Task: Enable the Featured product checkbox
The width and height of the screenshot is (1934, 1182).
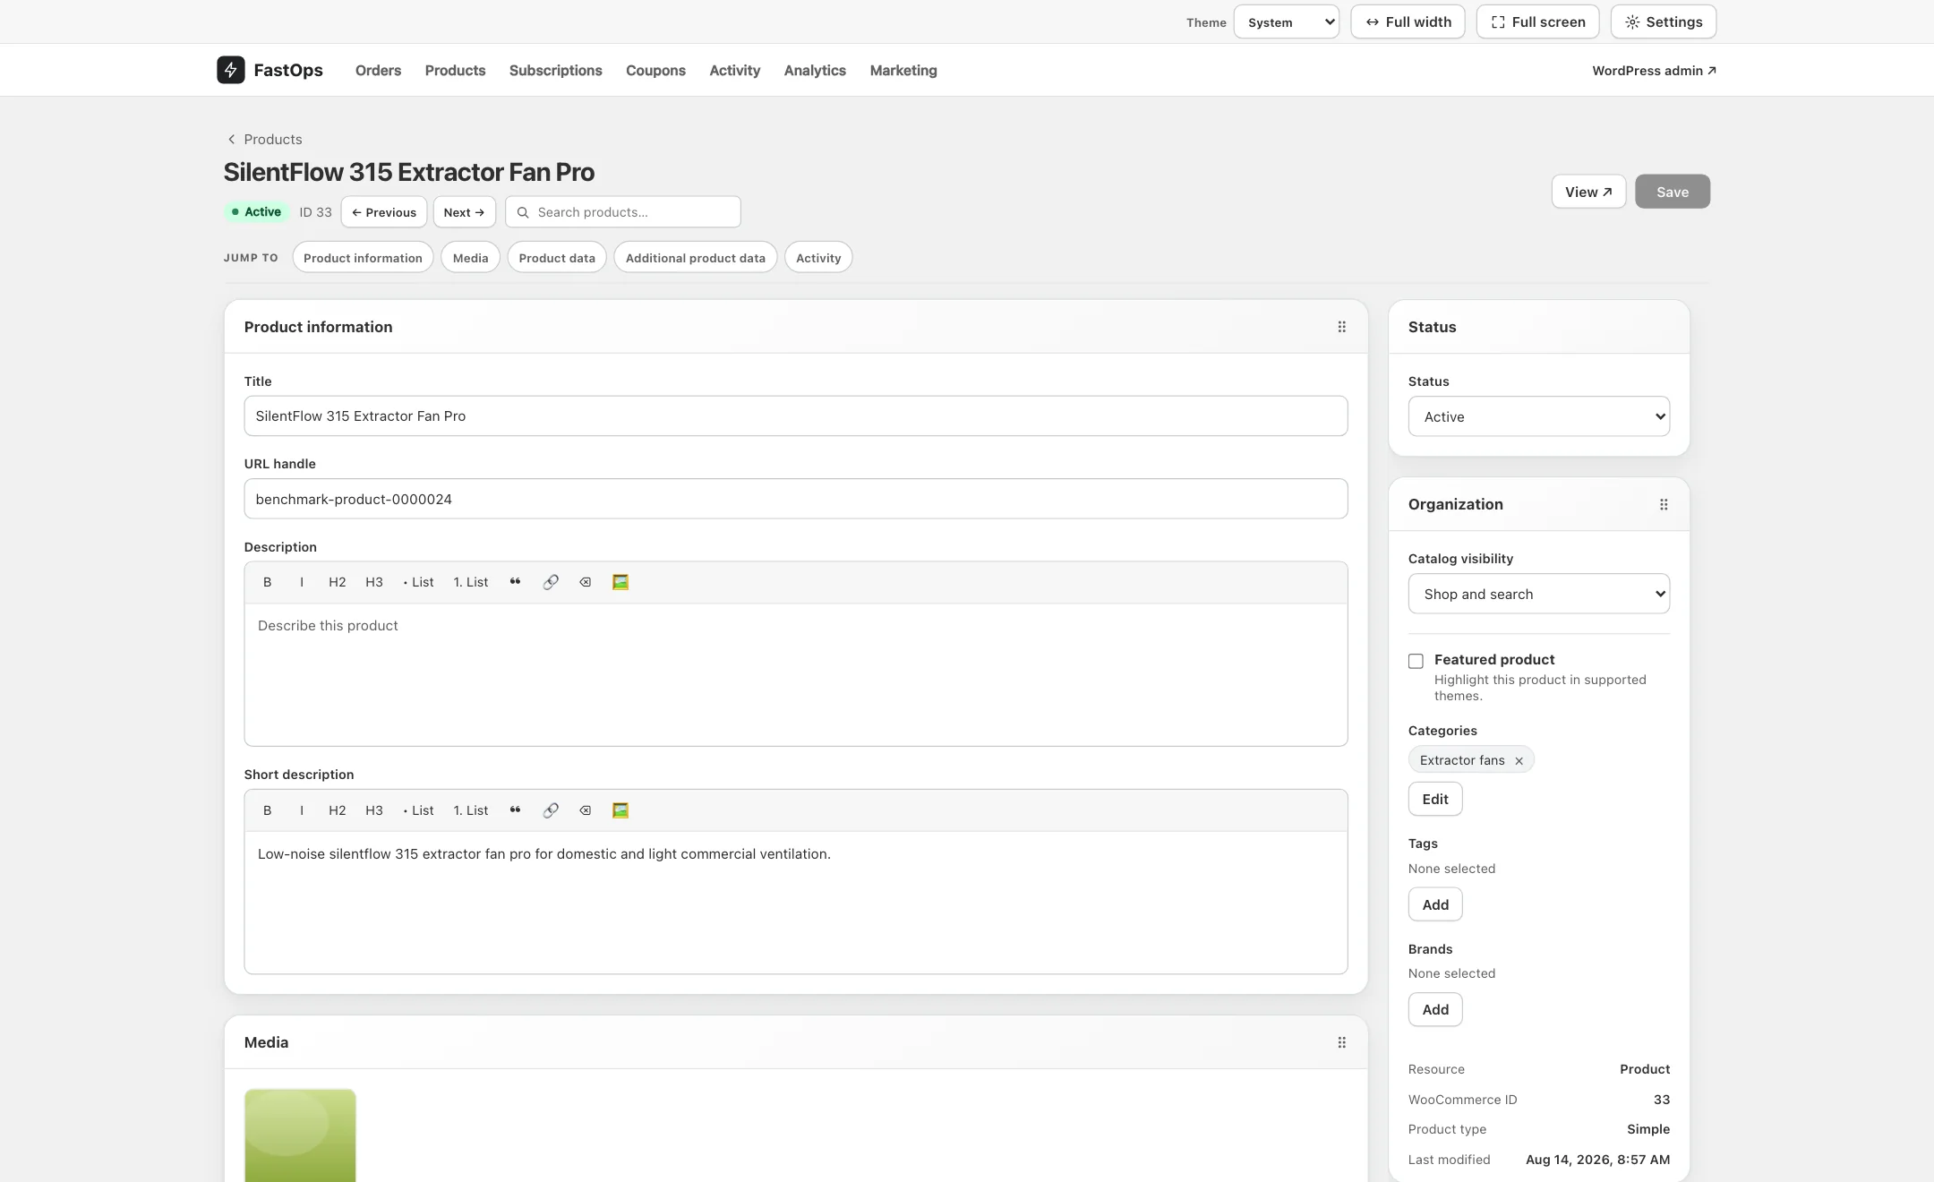Action: pos(1416,661)
